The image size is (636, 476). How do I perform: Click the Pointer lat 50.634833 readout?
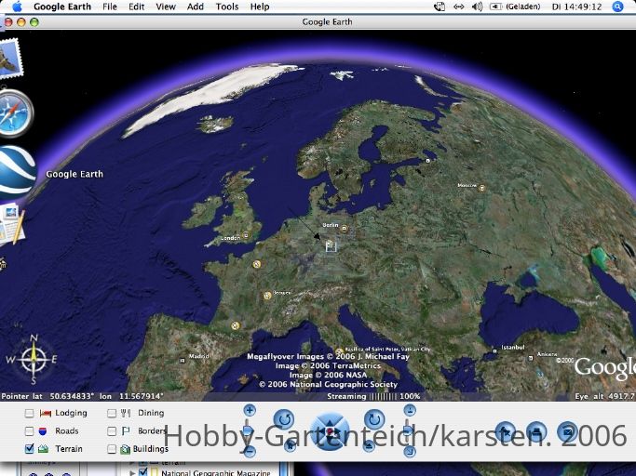tap(82, 396)
